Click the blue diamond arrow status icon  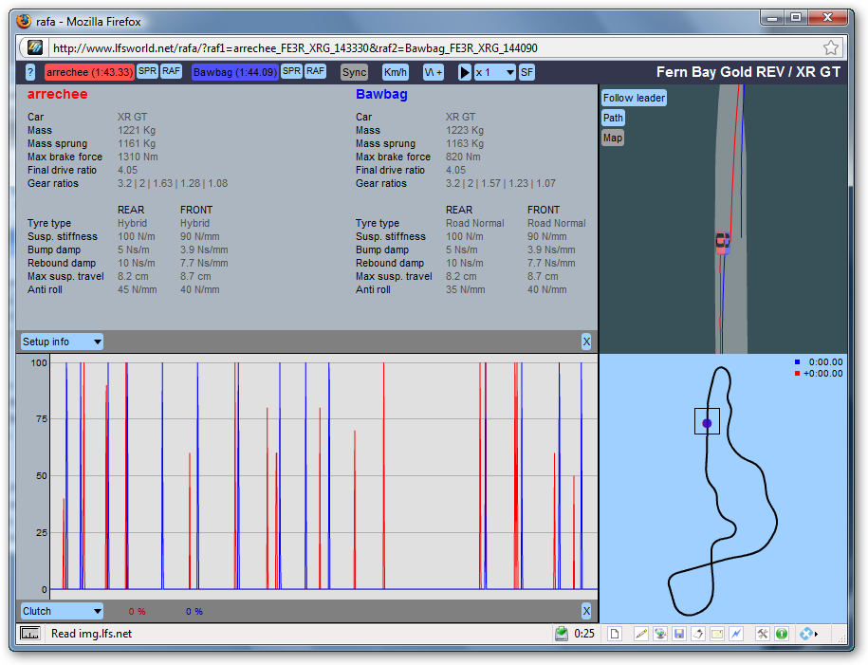tap(808, 634)
